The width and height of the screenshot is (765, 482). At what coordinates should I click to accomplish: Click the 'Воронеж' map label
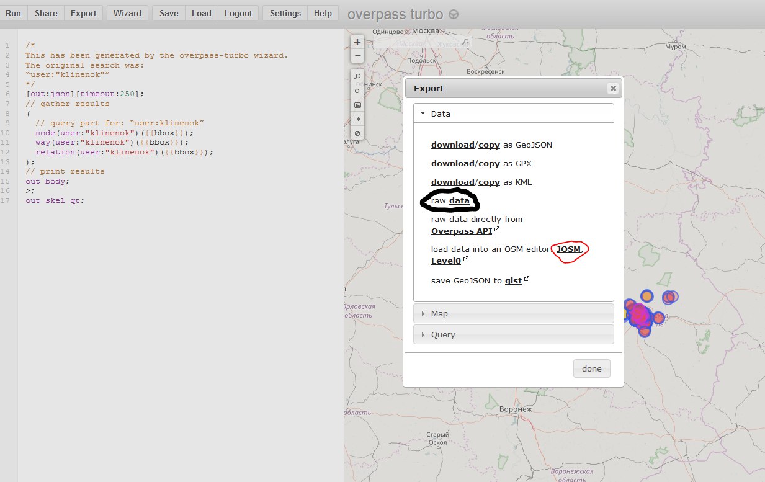click(x=516, y=409)
